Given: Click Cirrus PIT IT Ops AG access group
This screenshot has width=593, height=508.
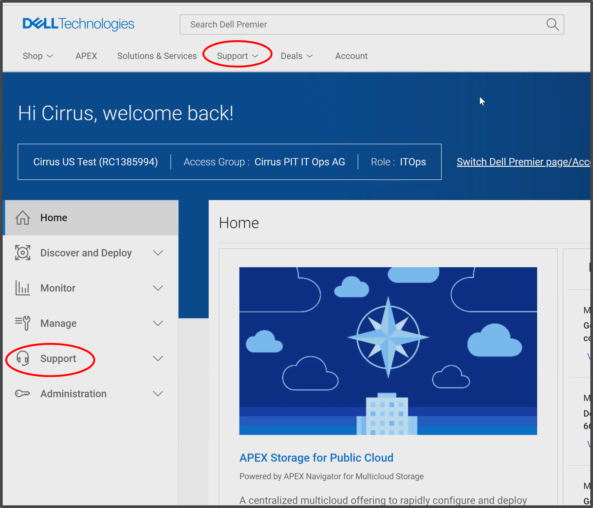Looking at the screenshot, I should (x=300, y=162).
